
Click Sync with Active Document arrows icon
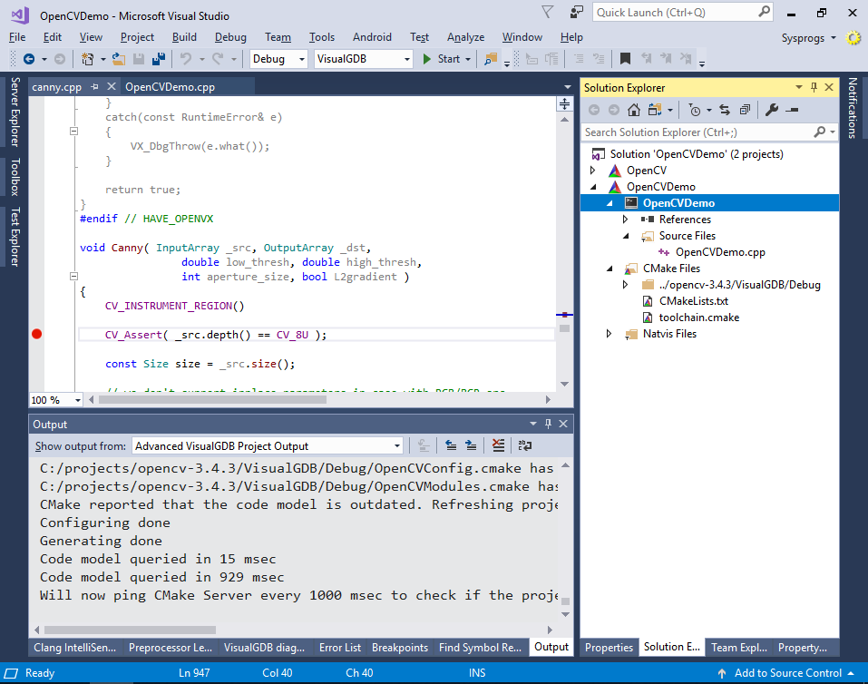725,110
